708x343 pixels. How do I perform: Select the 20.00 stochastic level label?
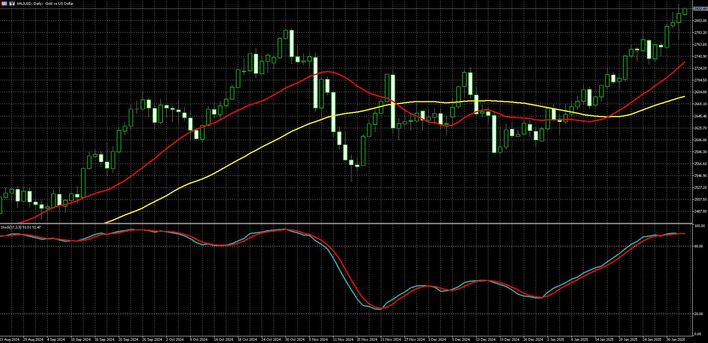coord(699,314)
